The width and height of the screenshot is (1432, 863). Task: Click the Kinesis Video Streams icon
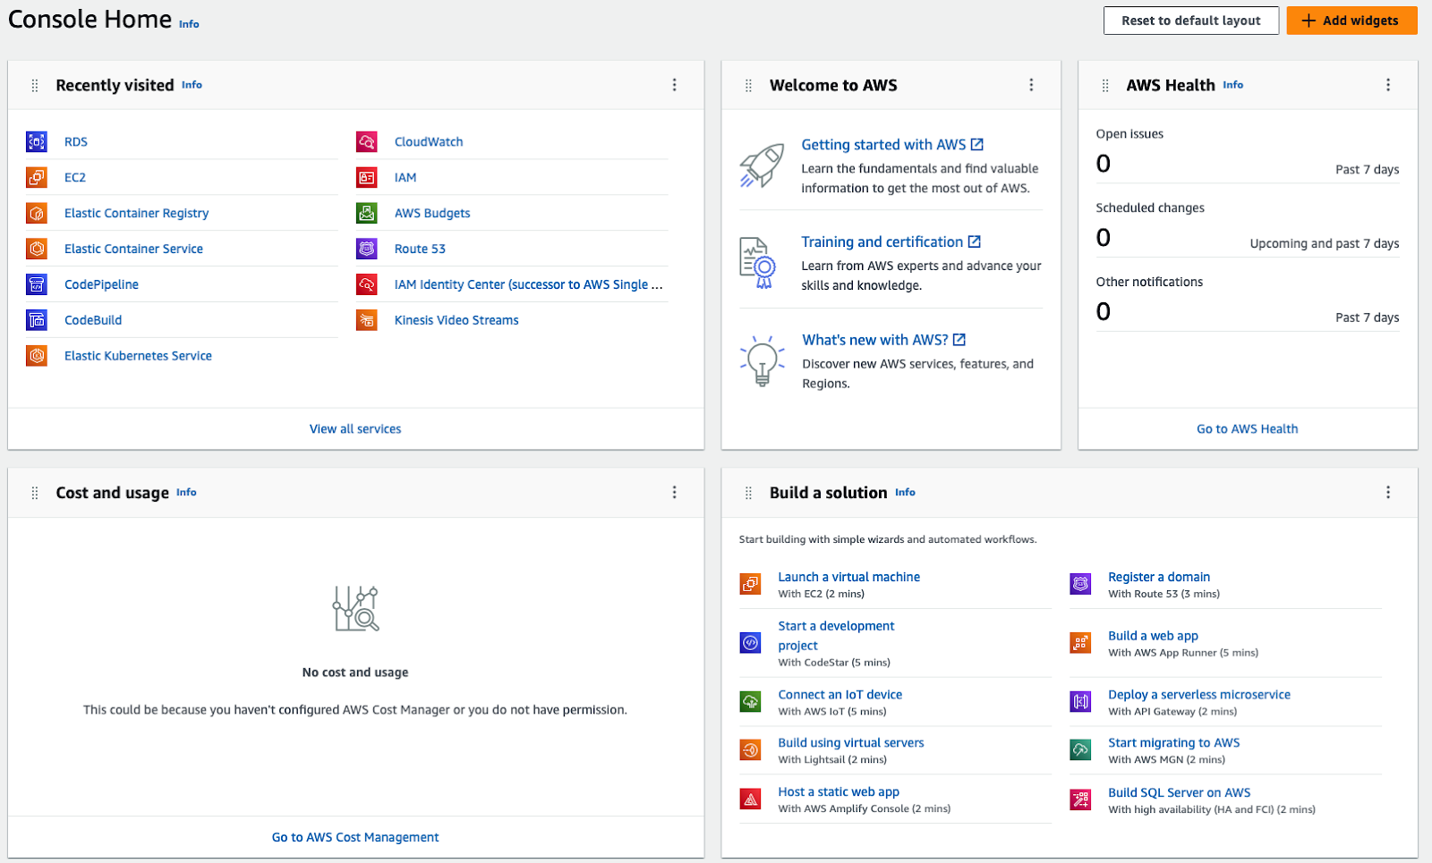click(367, 319)
